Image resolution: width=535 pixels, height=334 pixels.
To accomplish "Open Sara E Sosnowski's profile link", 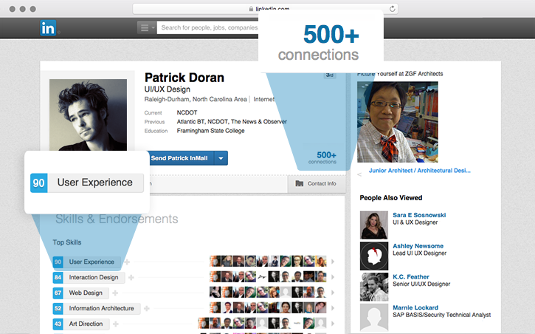I will tap(419, 215).
